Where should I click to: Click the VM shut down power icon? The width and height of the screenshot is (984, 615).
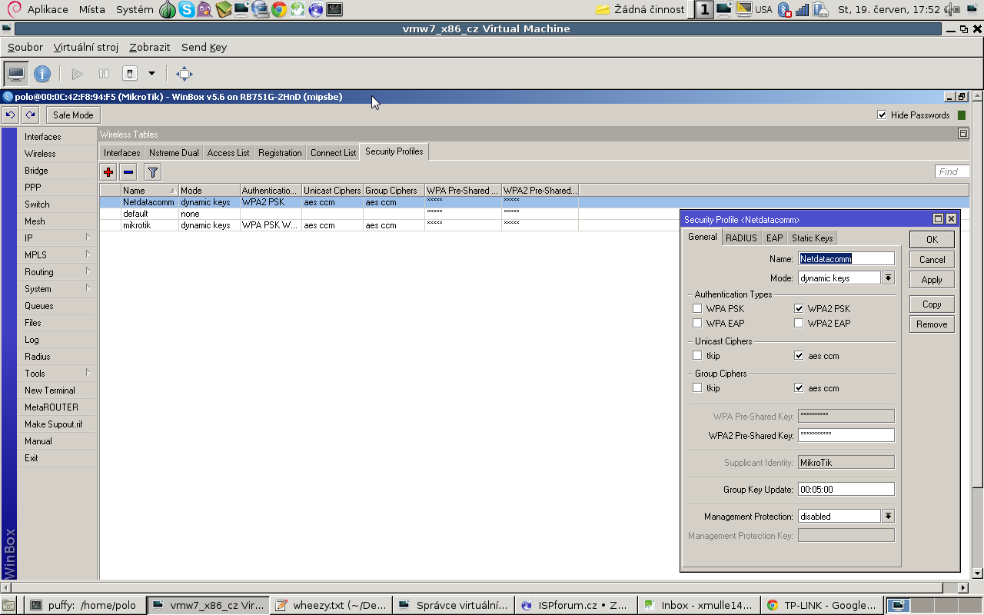pyautogui.click(x=130, y=74)
